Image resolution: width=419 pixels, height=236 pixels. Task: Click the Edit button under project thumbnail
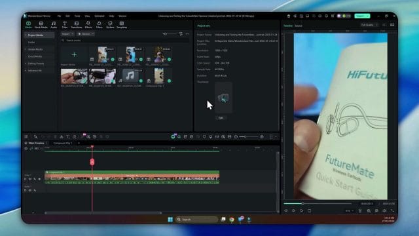pos(221,118)
